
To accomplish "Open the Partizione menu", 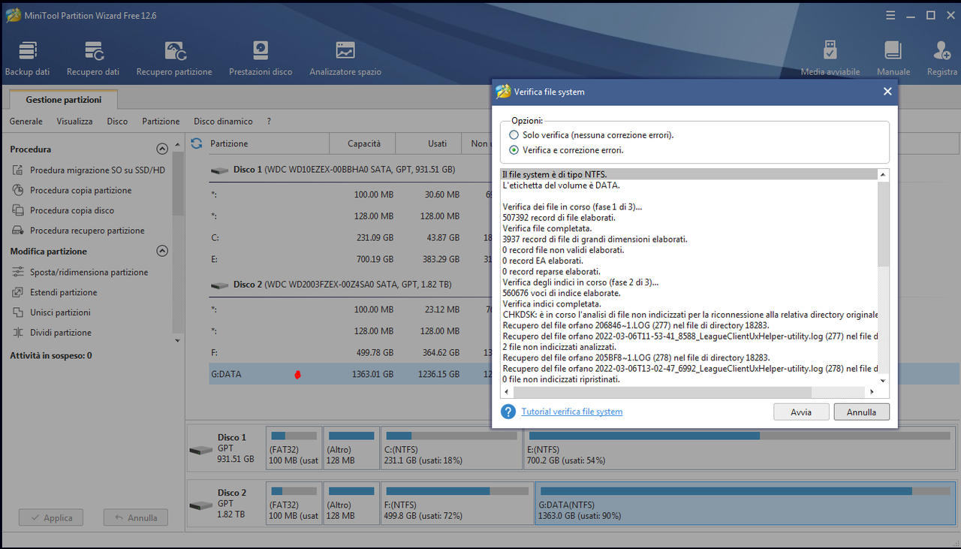I will 161,121.
